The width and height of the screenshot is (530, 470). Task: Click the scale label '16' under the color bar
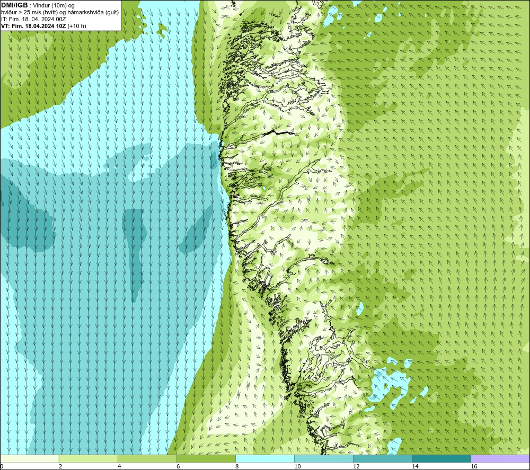point(474,467)
